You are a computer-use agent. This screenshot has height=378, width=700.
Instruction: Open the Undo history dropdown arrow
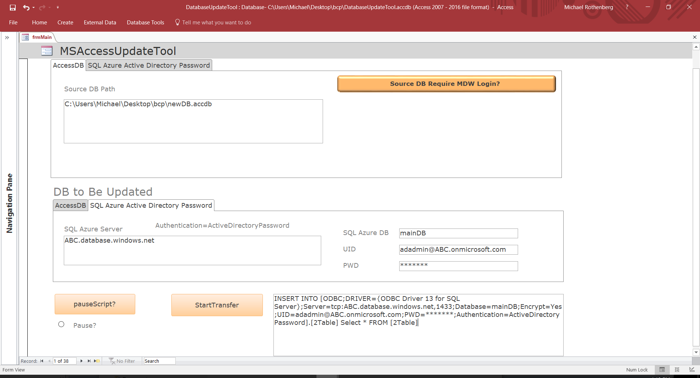click(x=34, y=8)
